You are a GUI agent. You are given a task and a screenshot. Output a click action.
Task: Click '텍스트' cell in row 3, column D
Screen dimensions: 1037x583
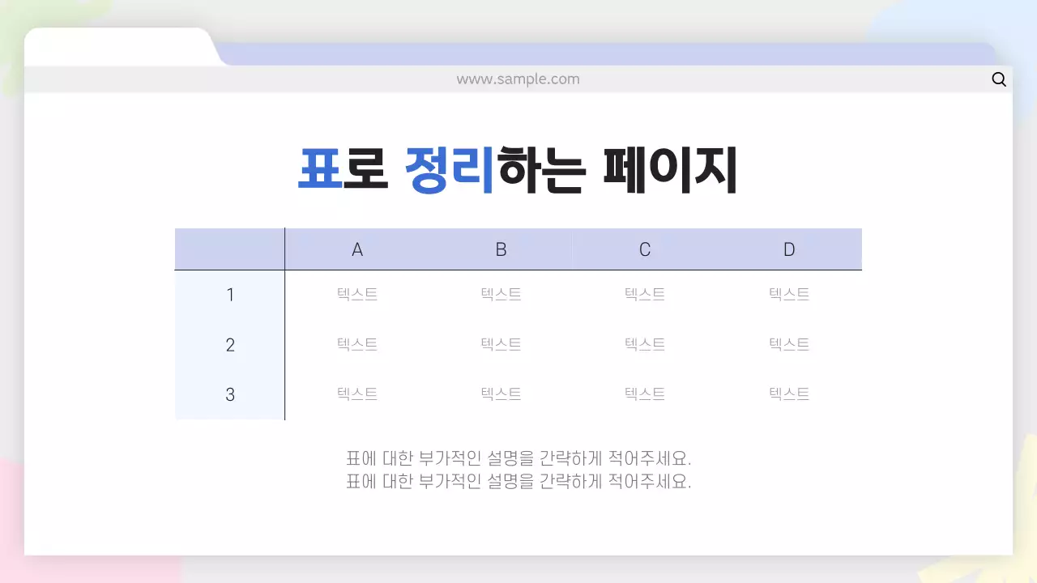pyautogui.click(x=789, y=394)
